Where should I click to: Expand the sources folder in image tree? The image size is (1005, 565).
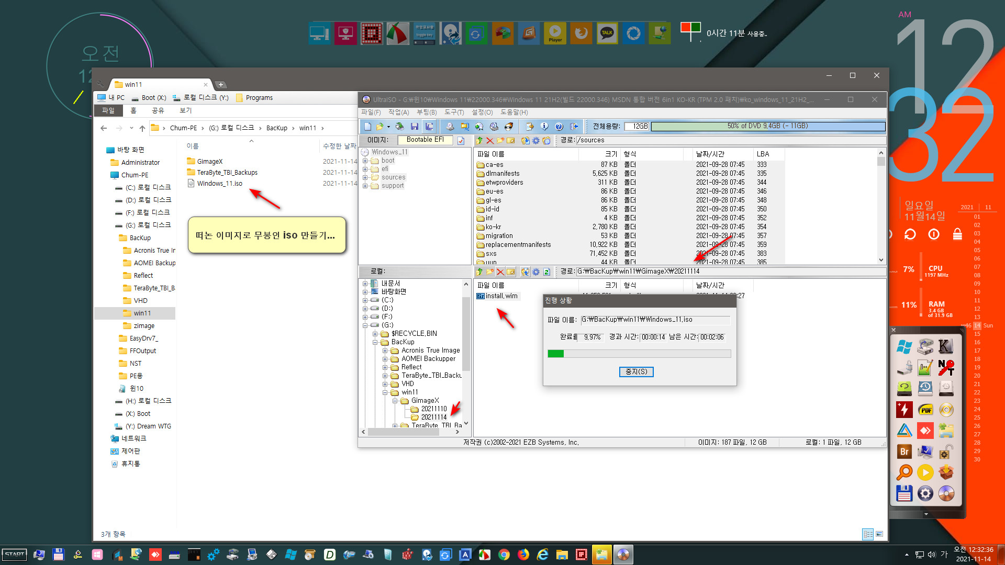pos(365,178)
